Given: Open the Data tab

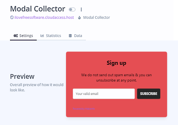Looking at the screenshot, I should pos(75,36).
